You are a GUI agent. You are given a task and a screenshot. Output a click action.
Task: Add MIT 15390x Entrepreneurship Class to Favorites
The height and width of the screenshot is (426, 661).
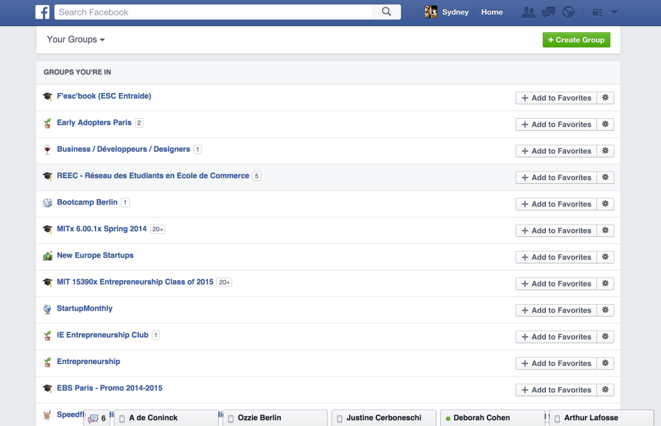pos(556,283)
